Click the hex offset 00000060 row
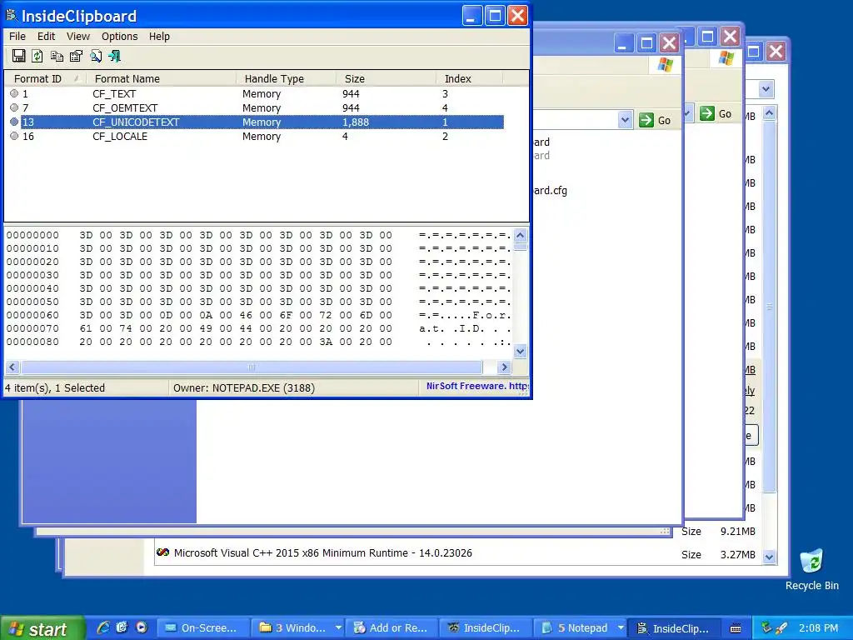 tap(258, 315)
